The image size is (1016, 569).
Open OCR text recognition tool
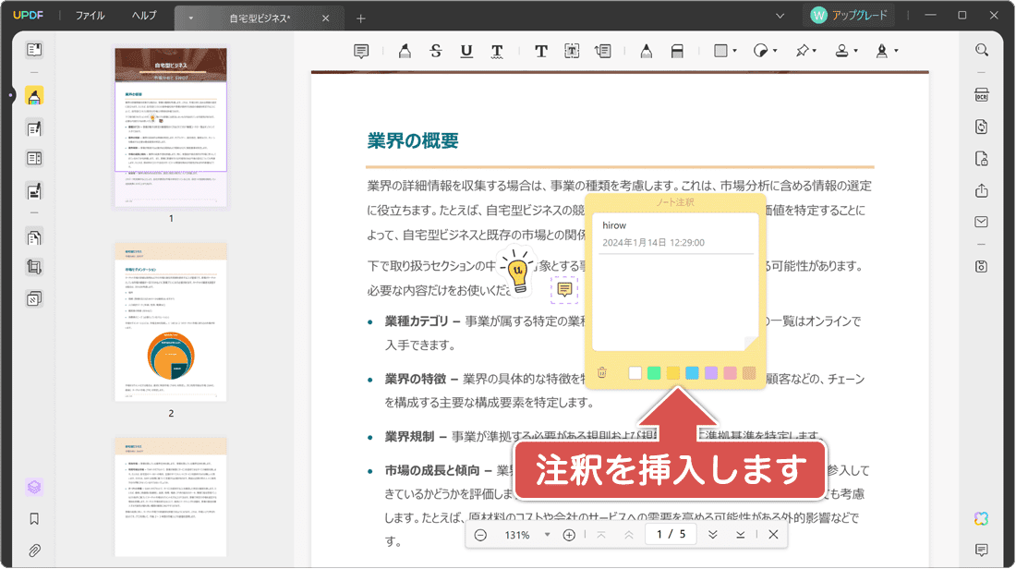pyautogui.click(x=981, y=95)
